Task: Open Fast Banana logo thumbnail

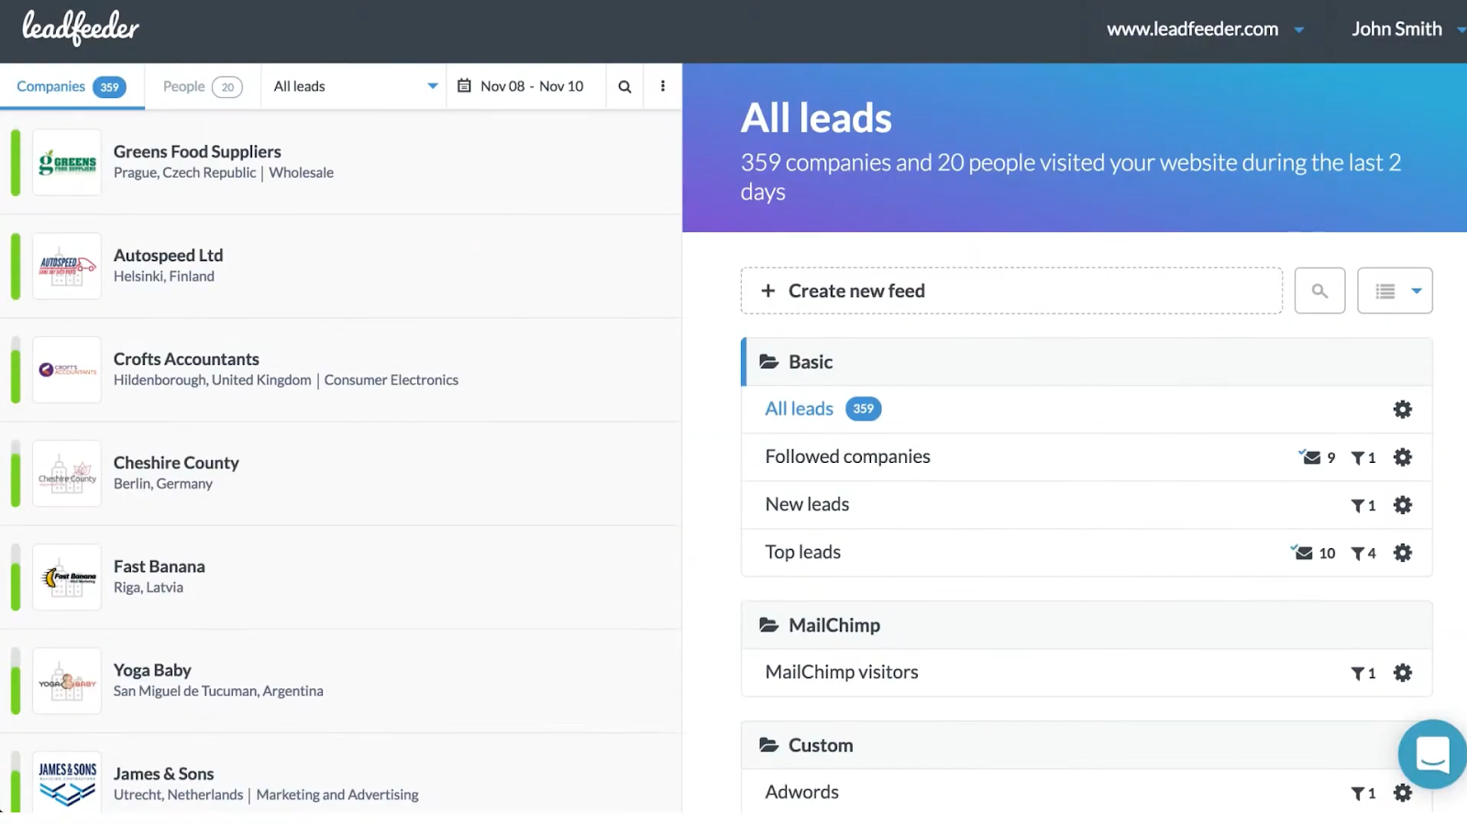Action: pyautogui.click(x=67, y=577)
